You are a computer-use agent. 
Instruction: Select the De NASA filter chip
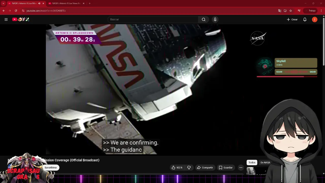tap(265, 162)
